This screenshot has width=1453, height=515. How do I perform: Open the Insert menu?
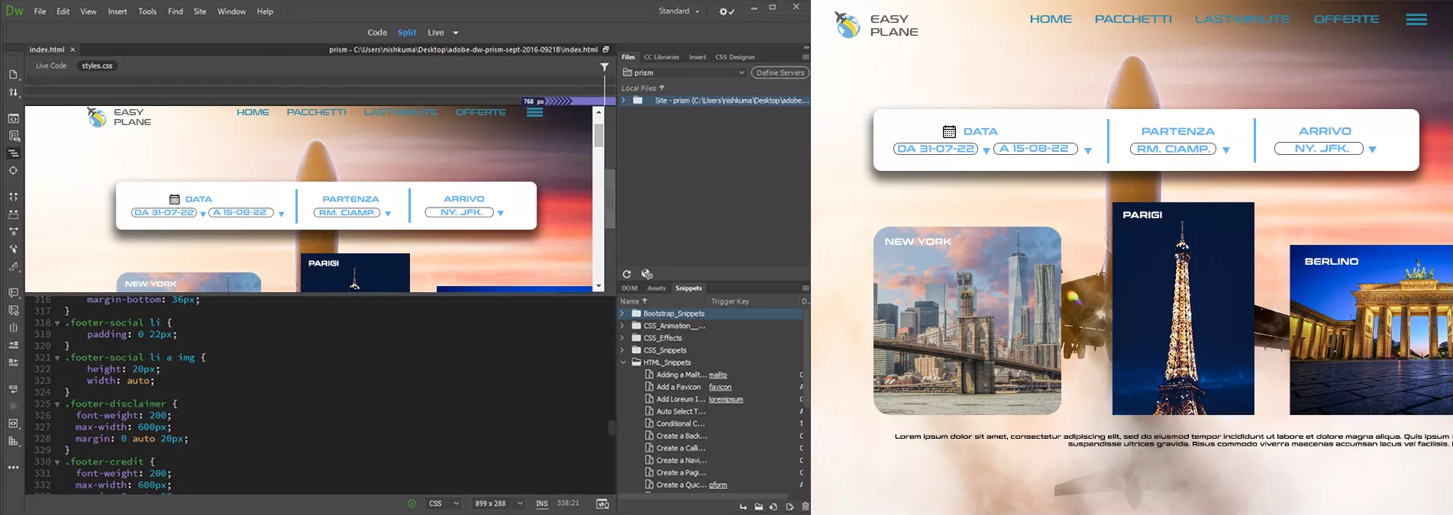tap(118, 11)
